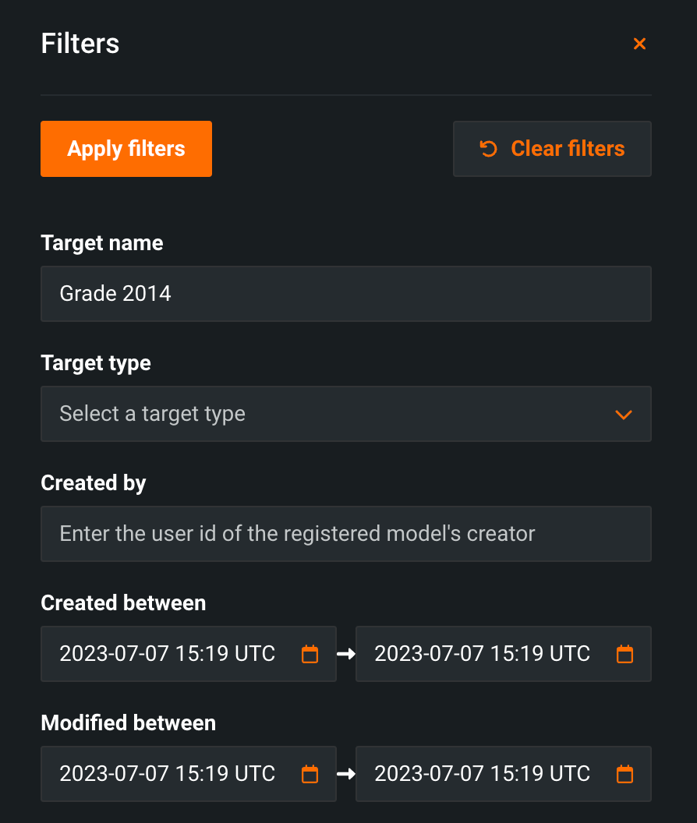Click the reset arrow icon beside Clear filters

tap(489, 149)
